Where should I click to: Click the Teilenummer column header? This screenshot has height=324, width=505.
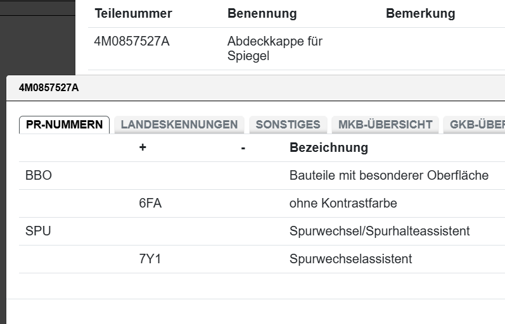(133, 13)
